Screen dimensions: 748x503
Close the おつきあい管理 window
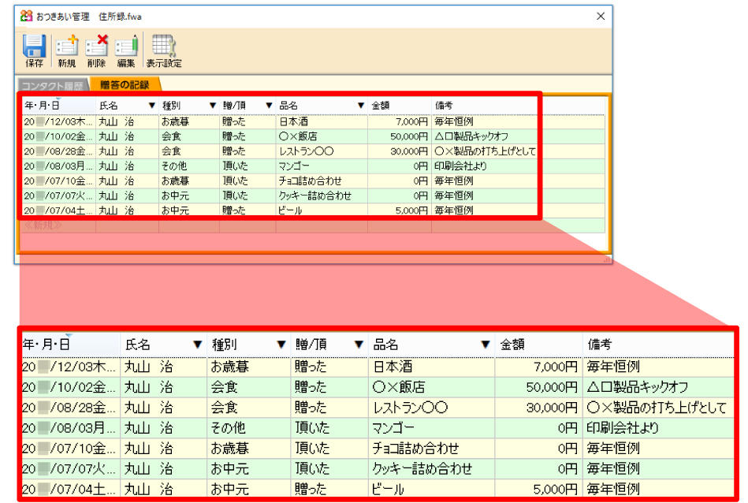(601, 17)
